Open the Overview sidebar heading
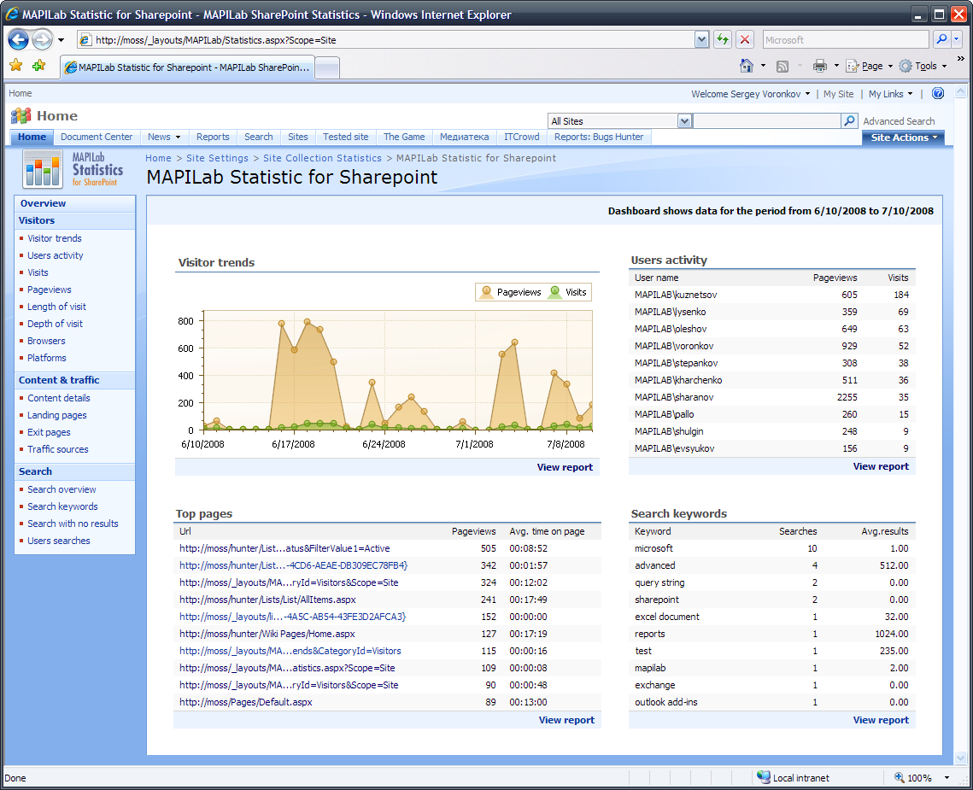973x790 pixels. coord(43,203)
